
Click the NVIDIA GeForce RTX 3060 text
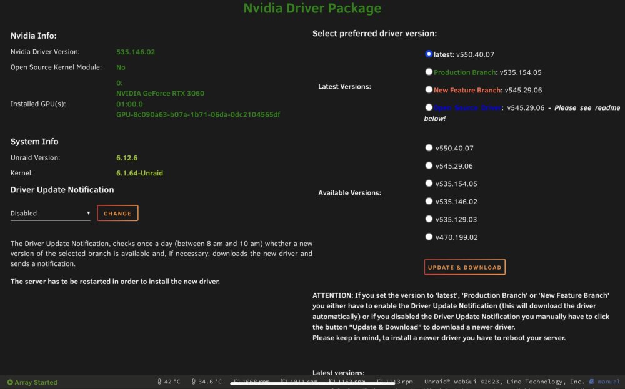click(x=160, y=93)
